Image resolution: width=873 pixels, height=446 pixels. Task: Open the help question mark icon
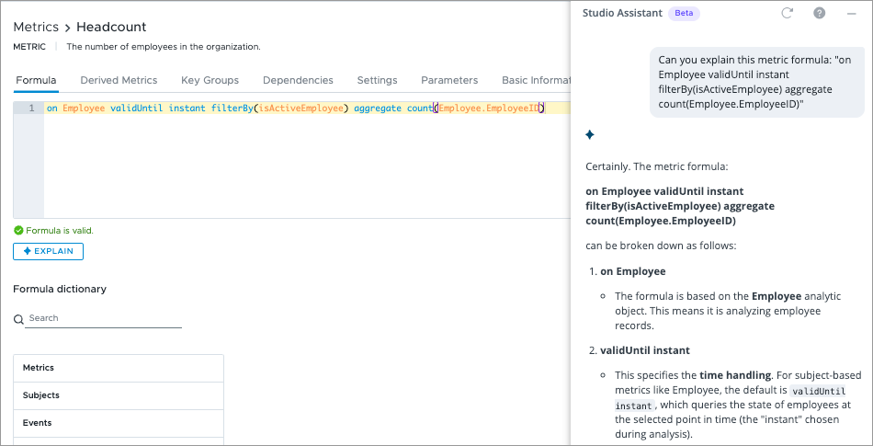819,13
